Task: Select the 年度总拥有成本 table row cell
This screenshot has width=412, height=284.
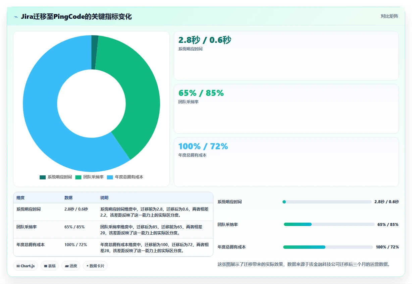Action: (x=31, y=244)
